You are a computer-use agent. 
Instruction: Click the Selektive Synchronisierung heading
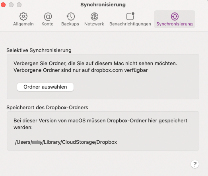tap(39, 50)
